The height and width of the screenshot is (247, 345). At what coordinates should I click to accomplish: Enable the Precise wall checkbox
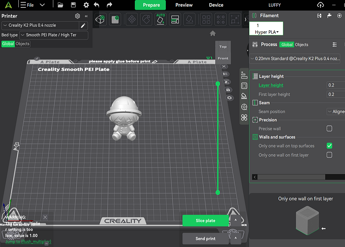click(x=329, y=128)
